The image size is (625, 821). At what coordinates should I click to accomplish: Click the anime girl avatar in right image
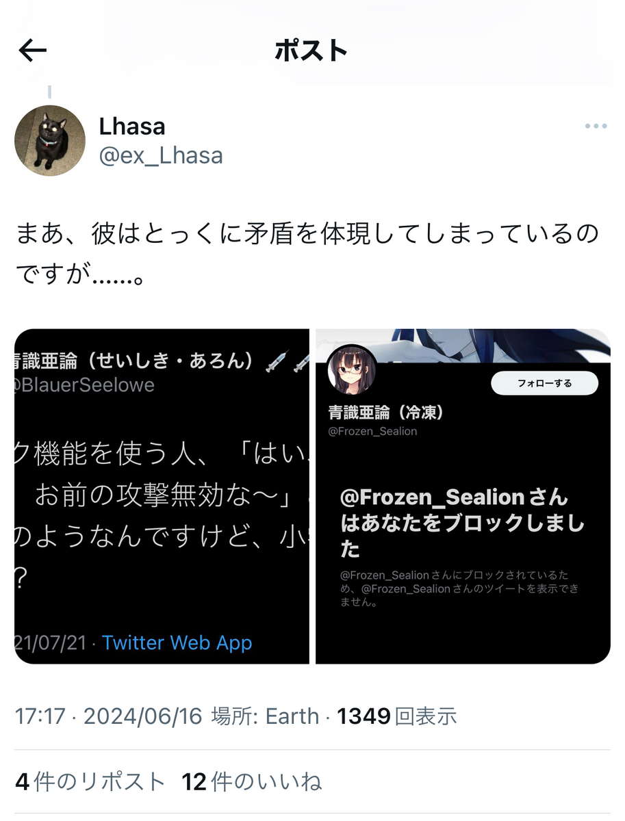(353, 369)
